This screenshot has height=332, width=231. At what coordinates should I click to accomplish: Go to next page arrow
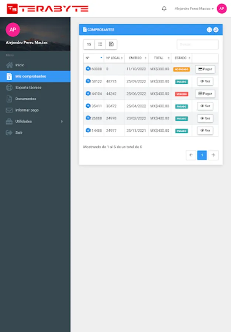click(x=213, y=155)
